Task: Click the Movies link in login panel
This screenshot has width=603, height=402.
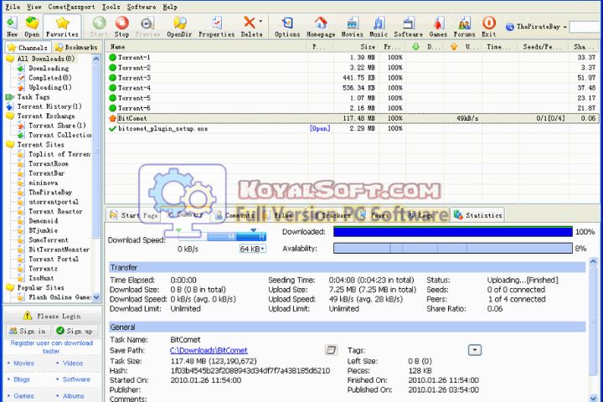Action: pyautogui.click(x=23, y=363)
